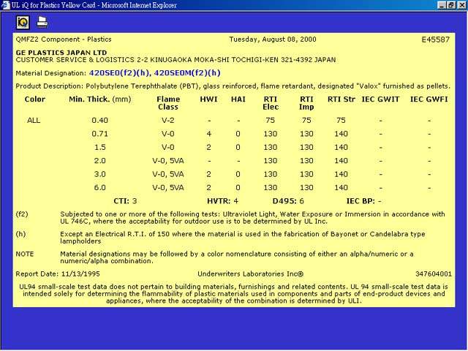Click RTI Str value 75 in 0.40 row
The height and width of the screenshot is (351, 468).
click(341, 120)
